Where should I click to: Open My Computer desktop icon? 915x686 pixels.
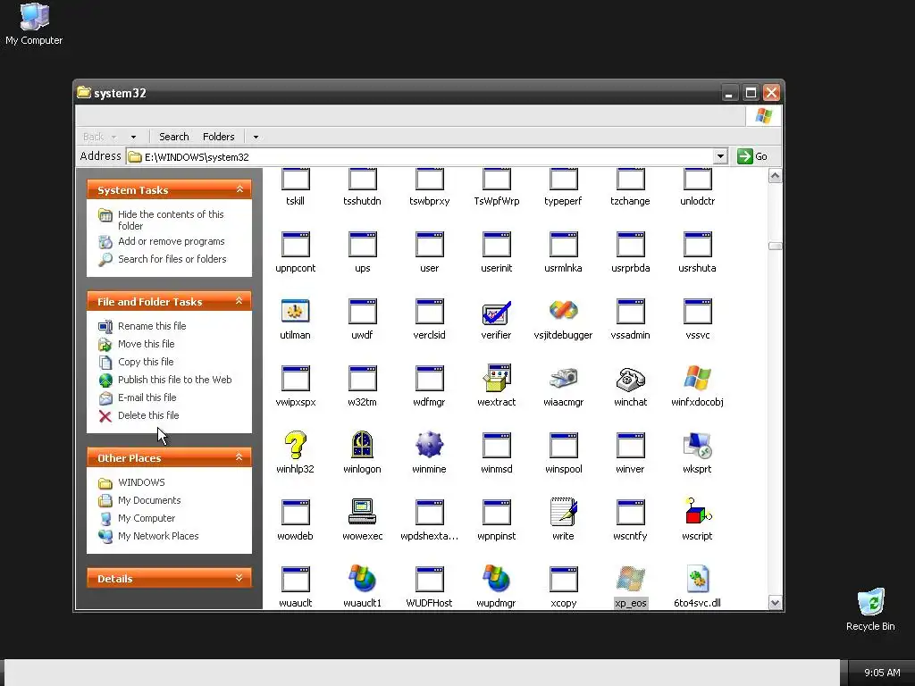[x=34, y=24]
